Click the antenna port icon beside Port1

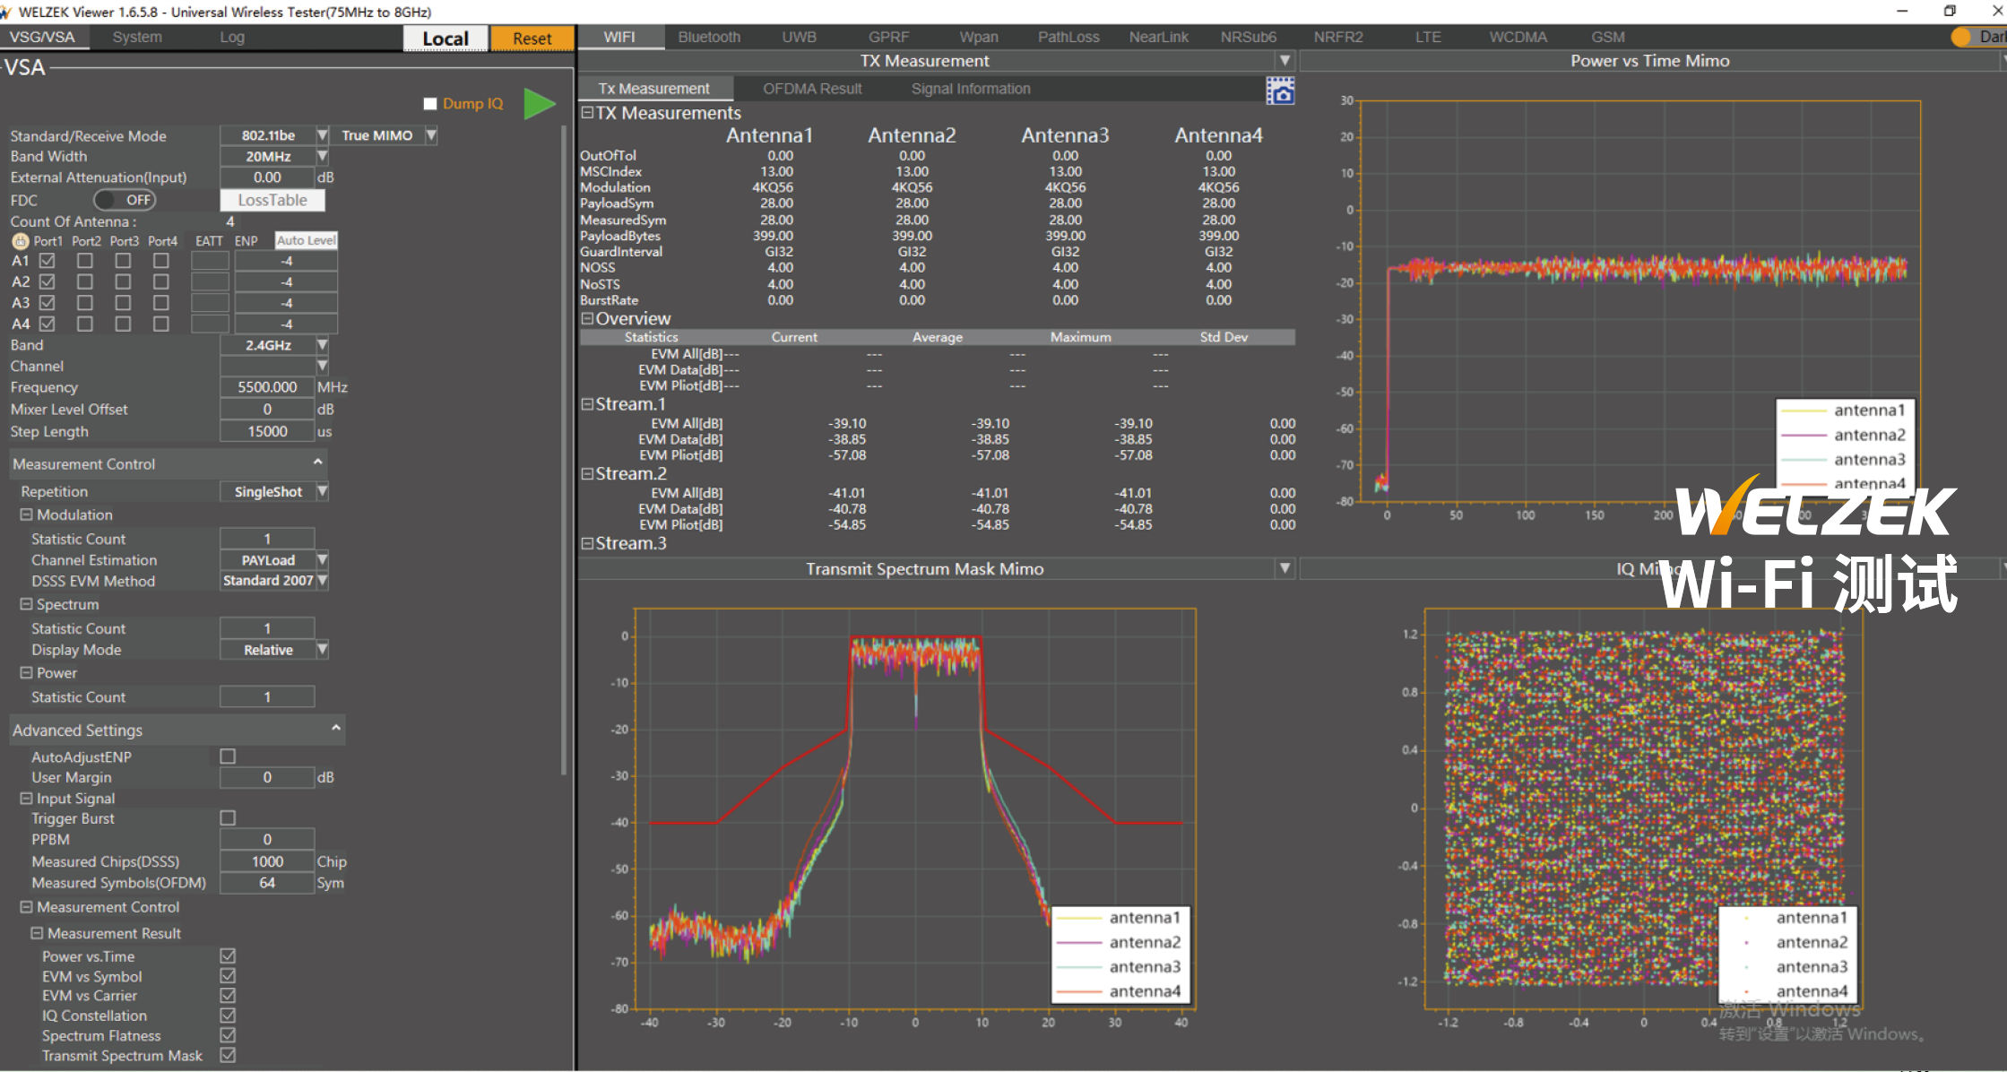[x=21, y=241]
